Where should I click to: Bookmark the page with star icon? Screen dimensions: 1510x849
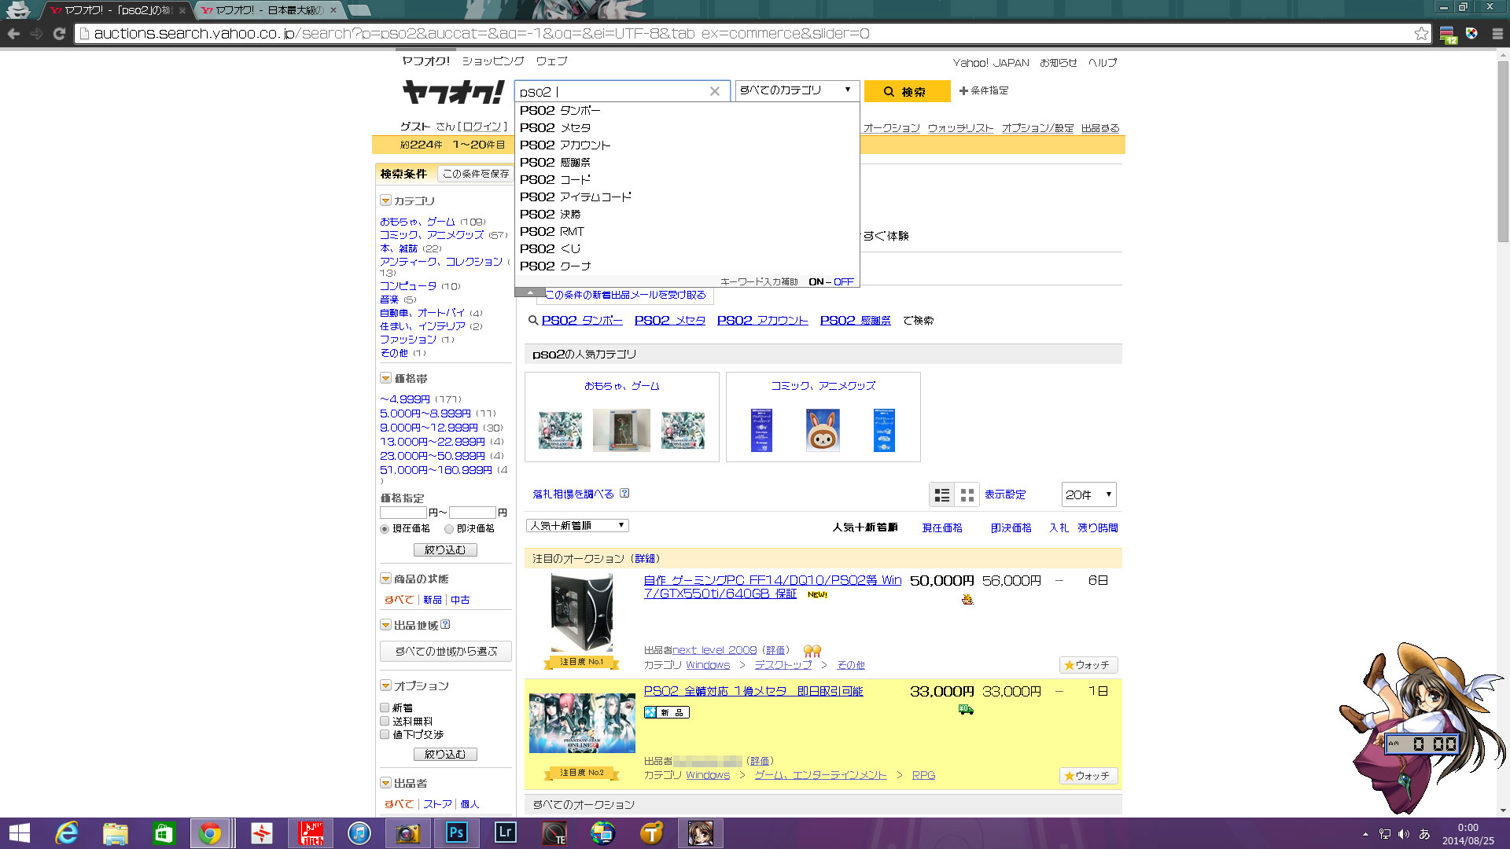pos(1421,34)
